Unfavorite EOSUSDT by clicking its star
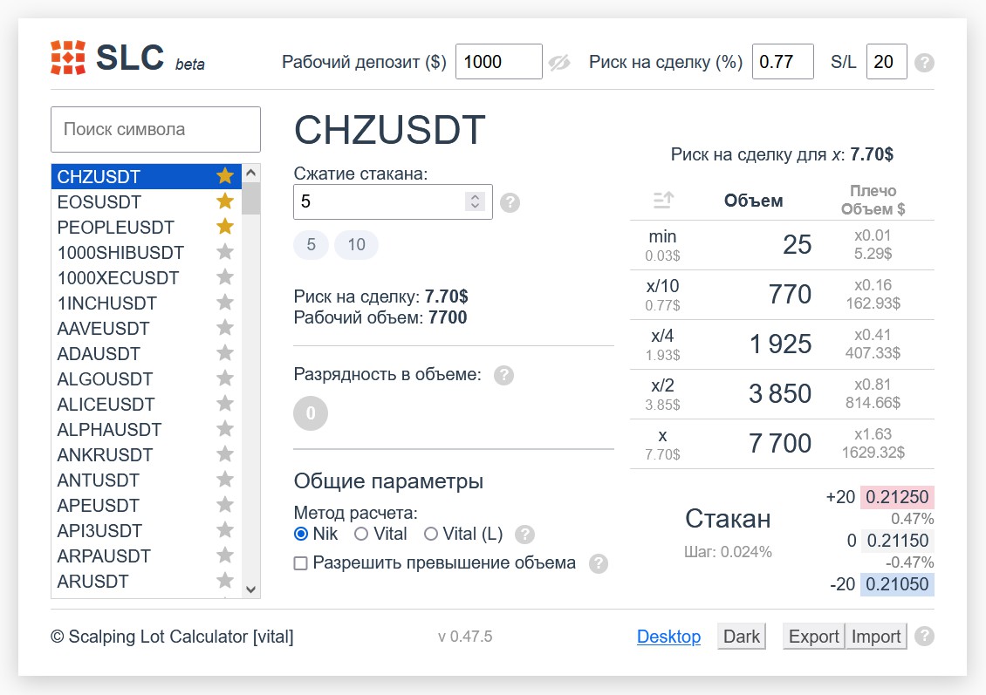986x695 pixels. click(225, 201)
